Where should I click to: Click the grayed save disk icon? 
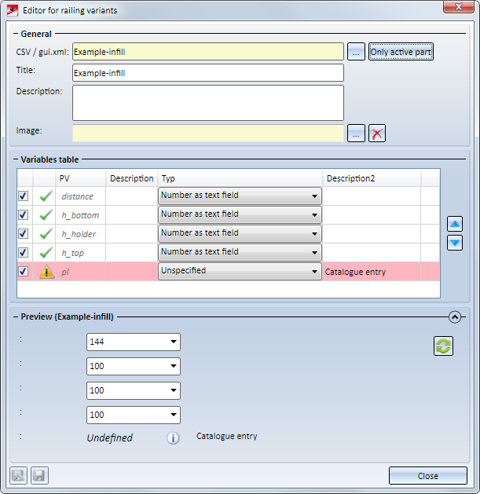(39, 475)
